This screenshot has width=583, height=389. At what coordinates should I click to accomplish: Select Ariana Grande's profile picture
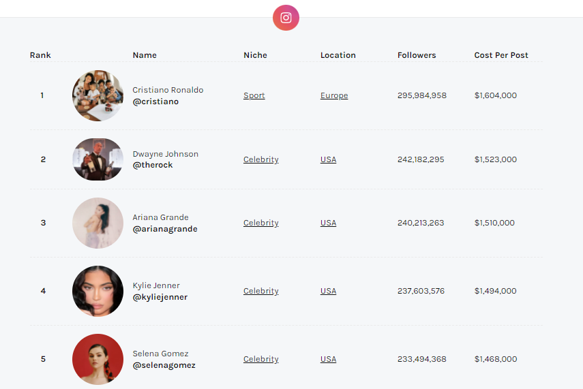point(98,223)
